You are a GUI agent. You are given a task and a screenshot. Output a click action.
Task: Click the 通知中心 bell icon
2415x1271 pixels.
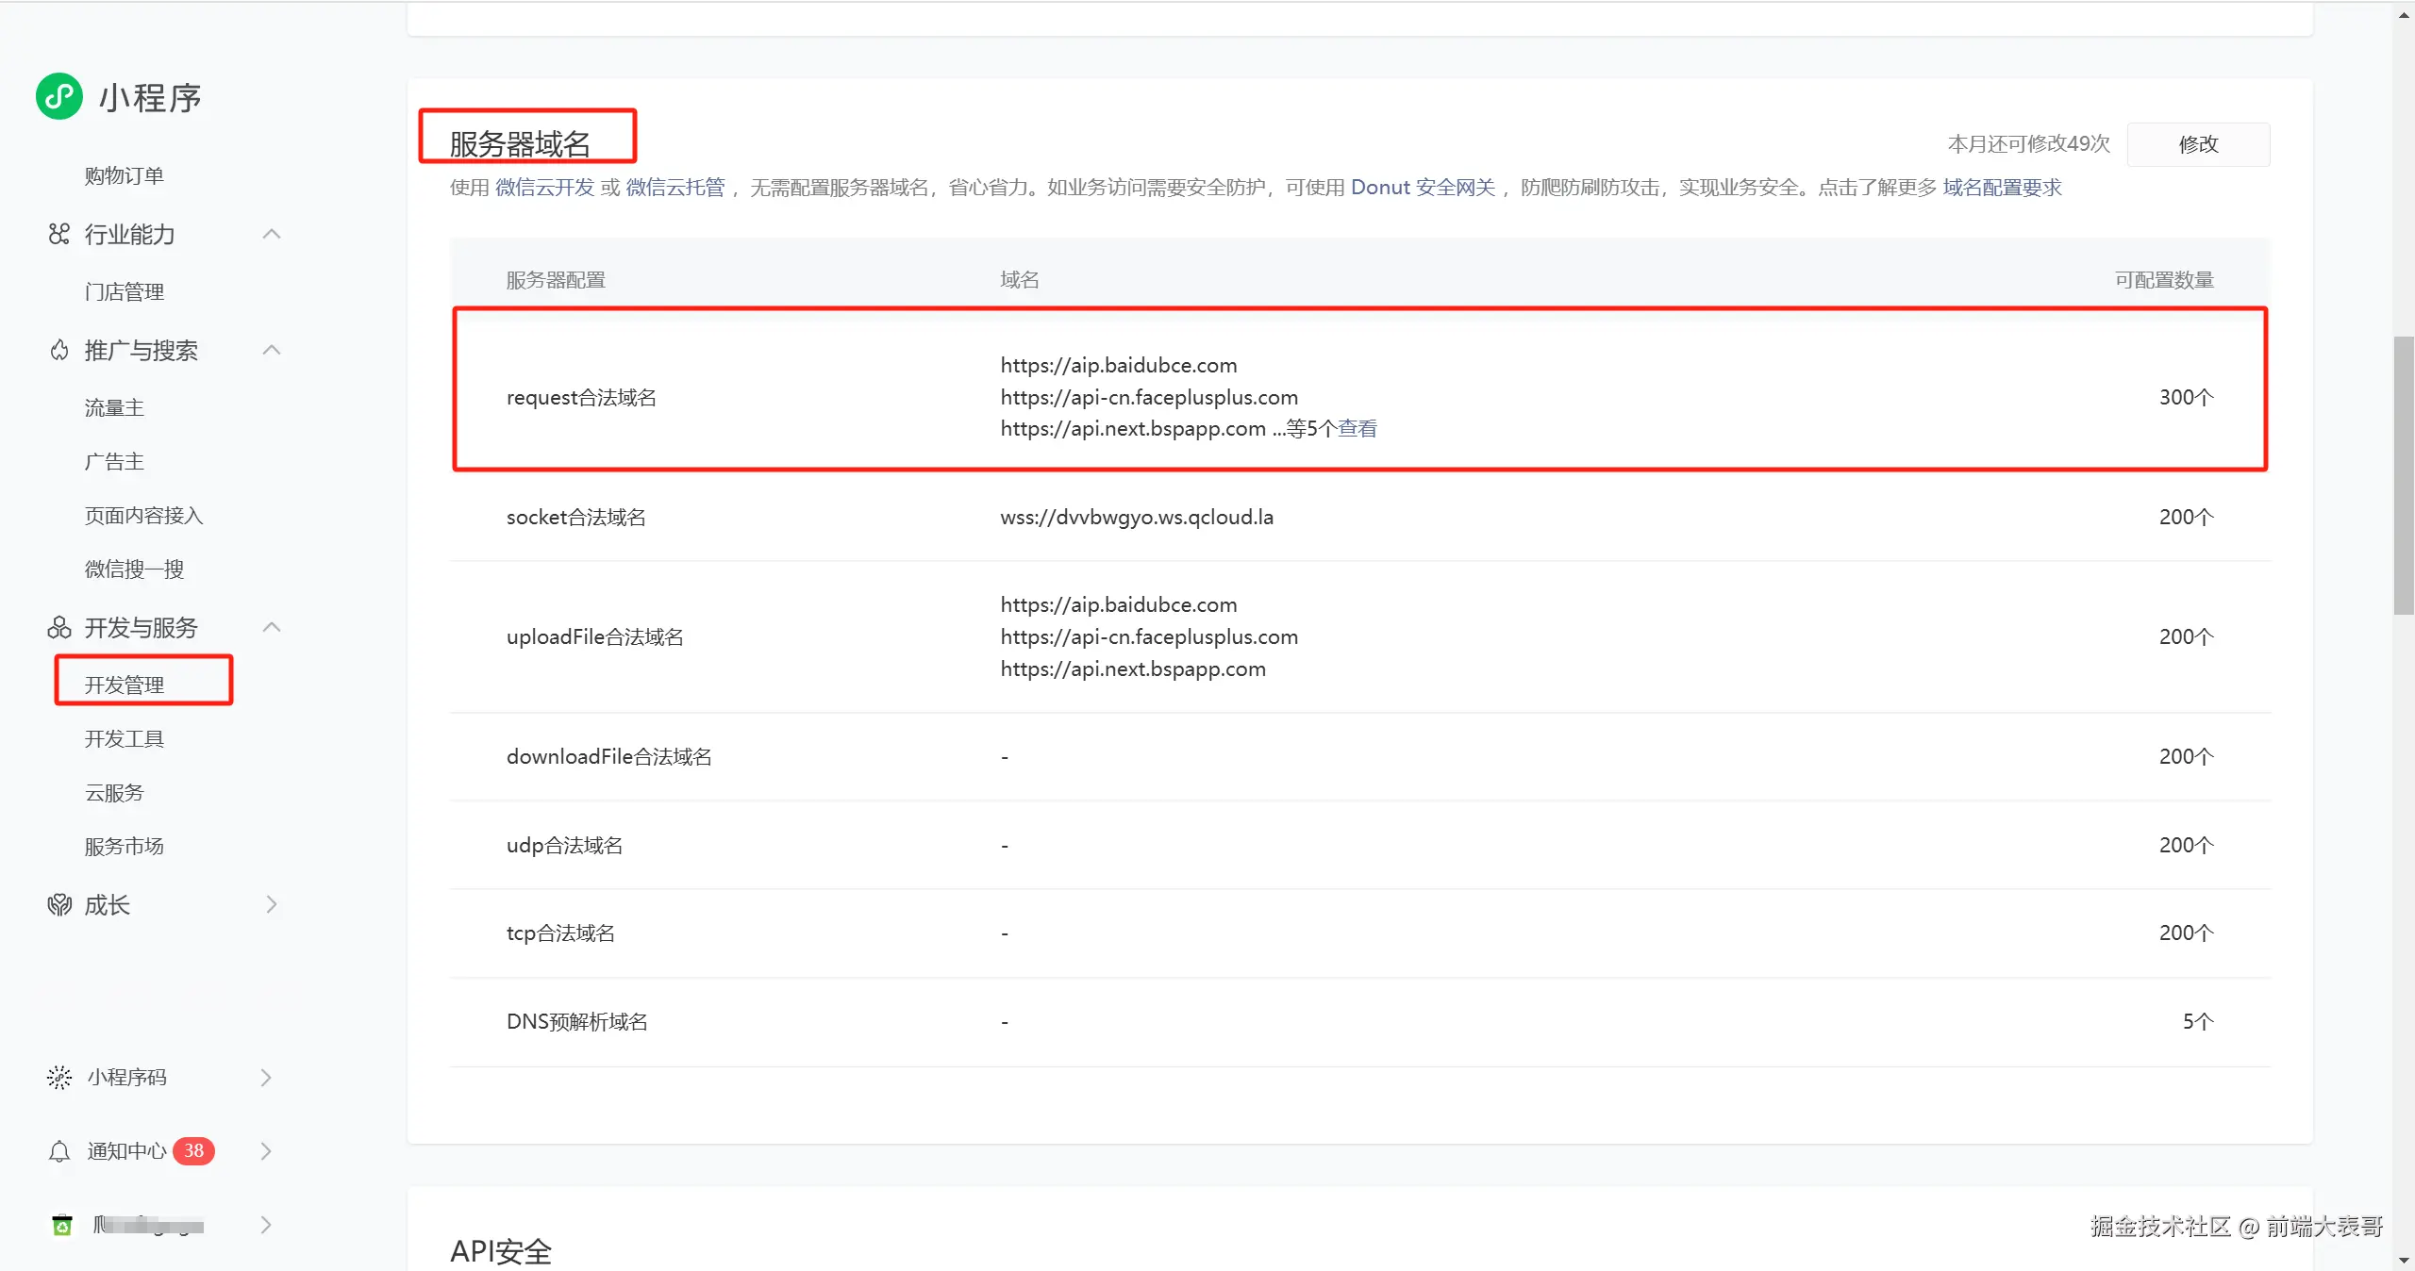click(59, 1151)
